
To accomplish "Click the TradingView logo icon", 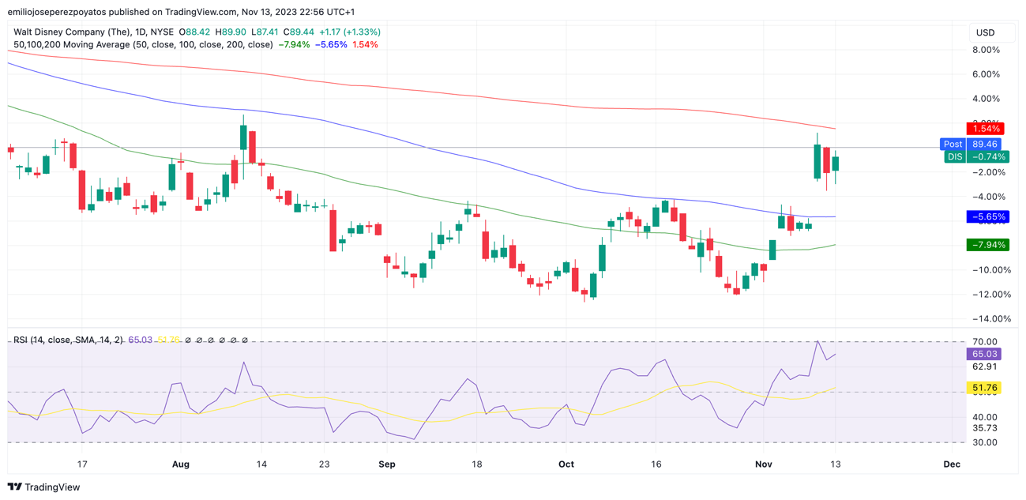I will pos(14,487).
